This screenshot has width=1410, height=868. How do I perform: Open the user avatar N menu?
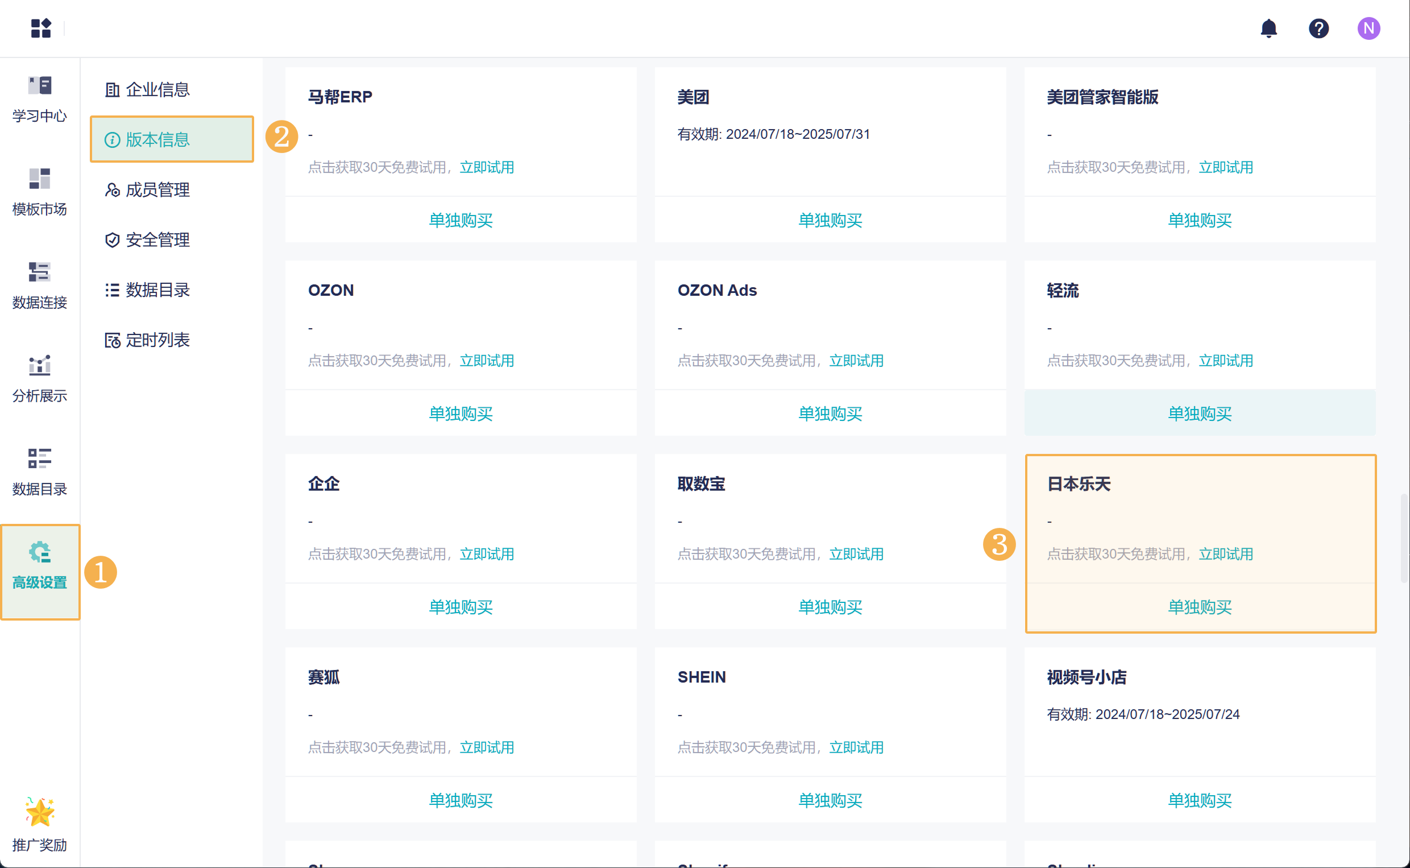coord(1368,28)
